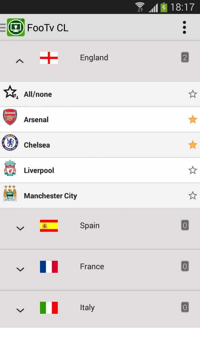Expand the Spain teams list

[x=20, y=228]
